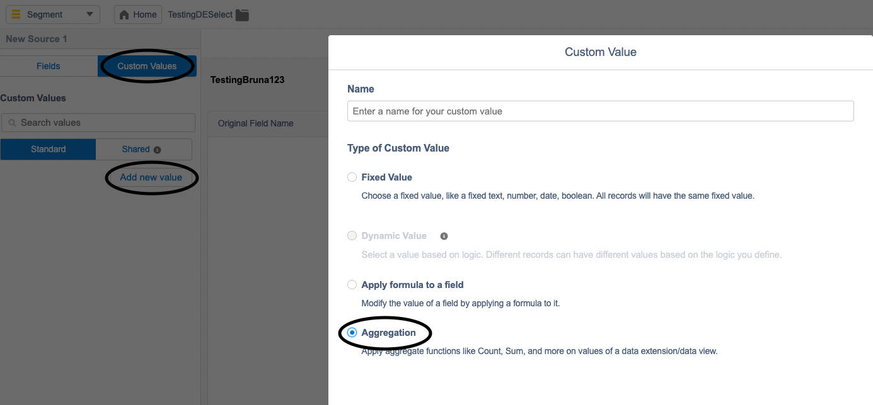Switch to the Custom Values tab
The width and height of the screenshot is (873, 405).
tap(147, 66)
